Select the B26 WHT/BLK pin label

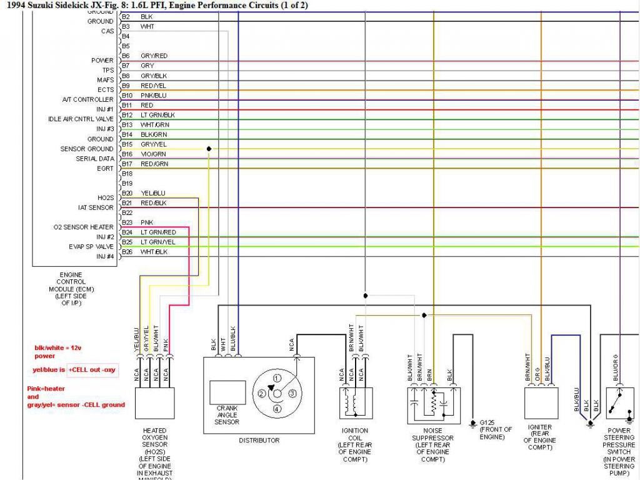pos(144,252)
